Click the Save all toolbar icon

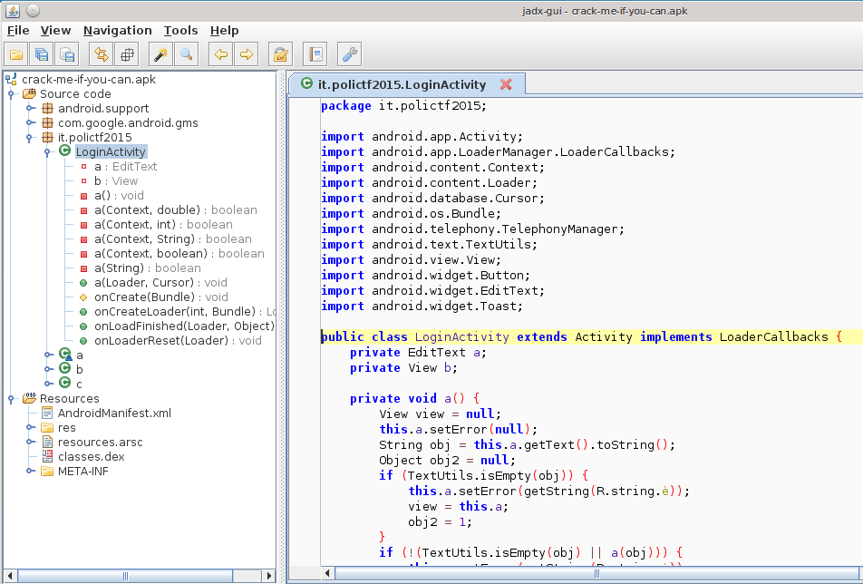coord(42,54)
